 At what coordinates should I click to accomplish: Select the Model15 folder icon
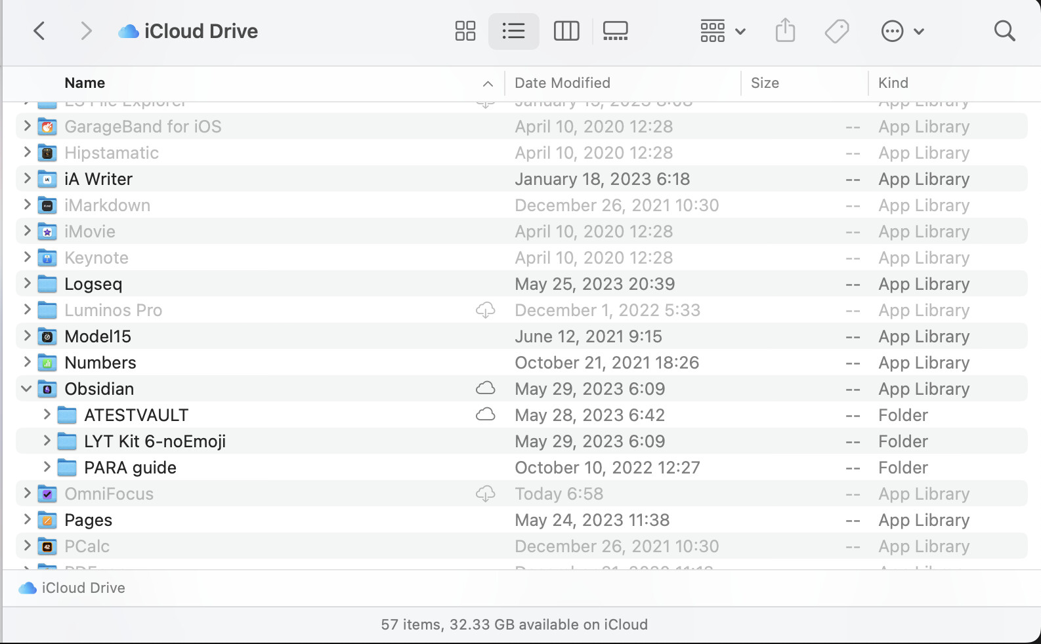47,336
